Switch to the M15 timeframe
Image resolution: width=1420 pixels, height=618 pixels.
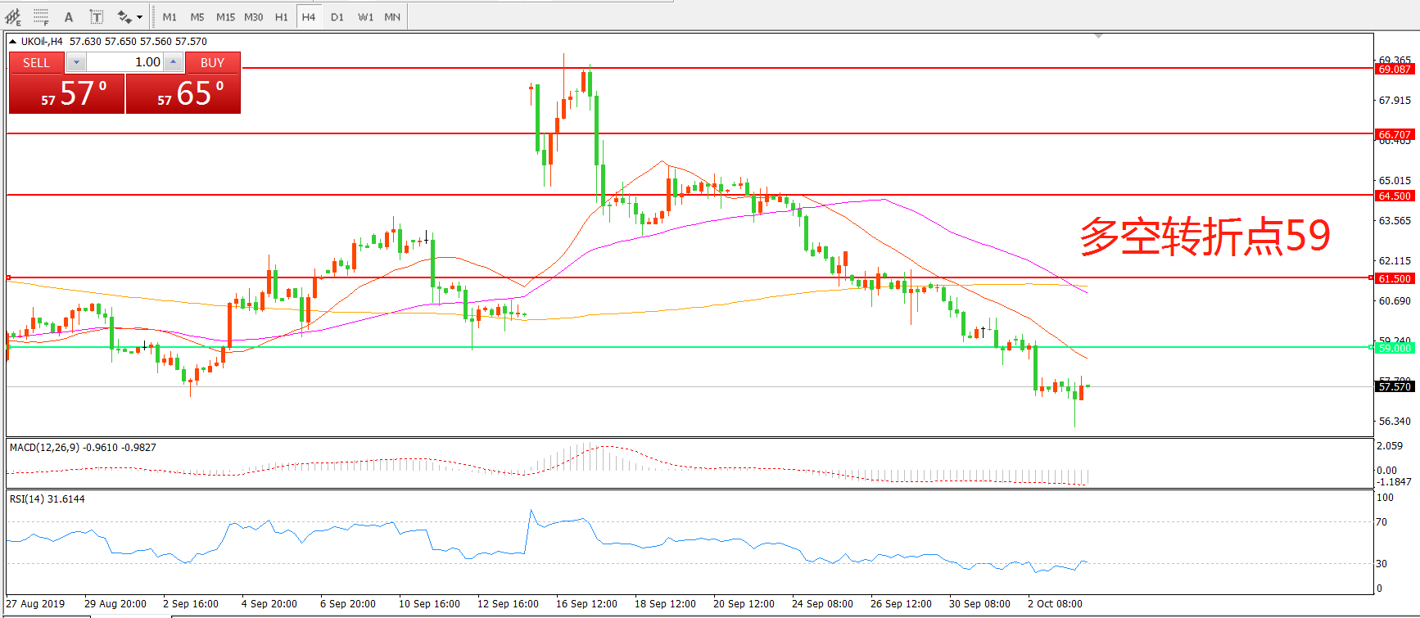tap(225, 16)
